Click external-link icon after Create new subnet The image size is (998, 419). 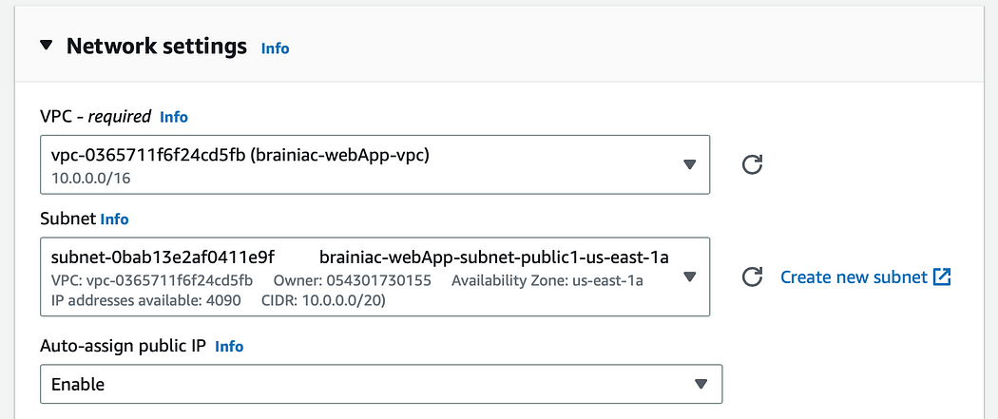[942, 277]
